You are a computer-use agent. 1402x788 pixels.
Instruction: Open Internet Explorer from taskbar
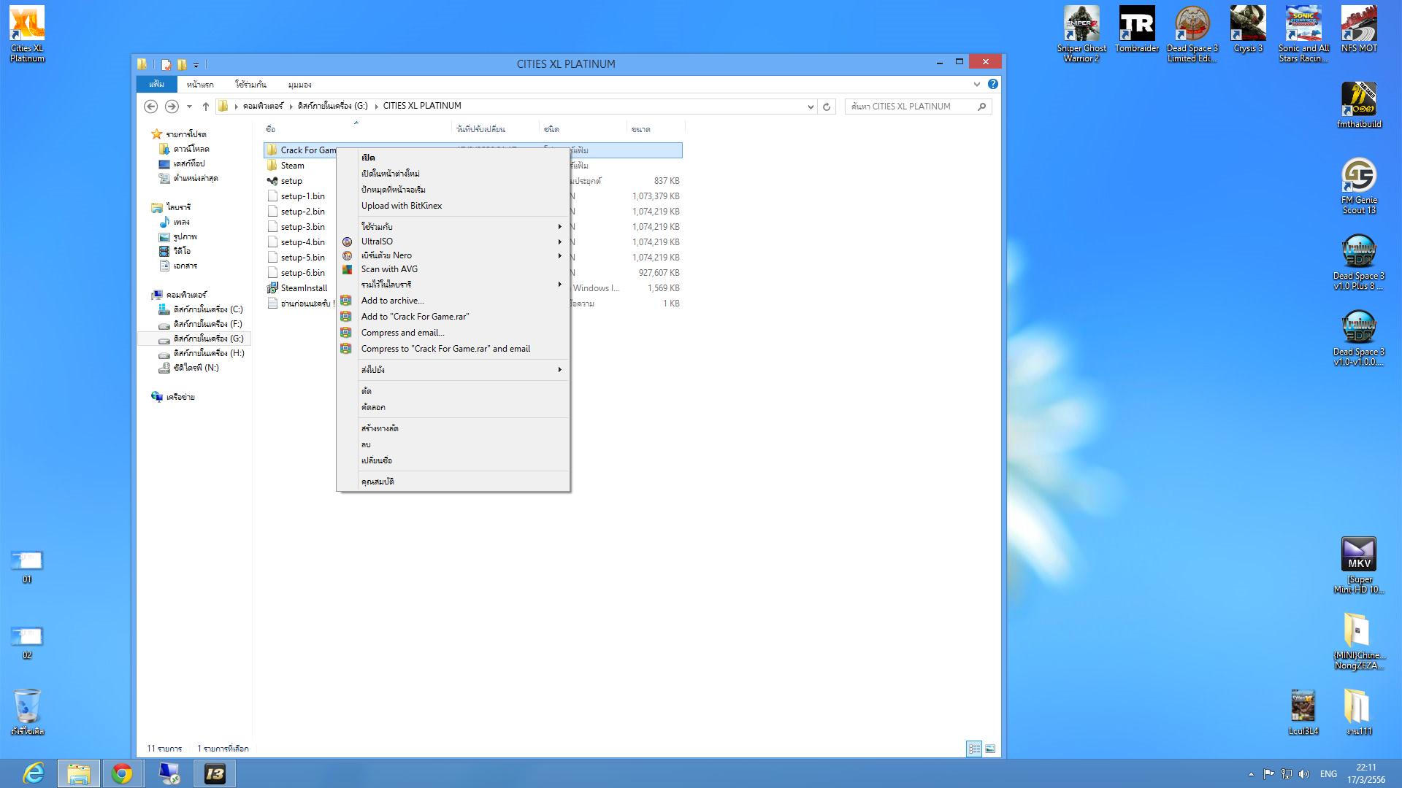coord(33,773)
